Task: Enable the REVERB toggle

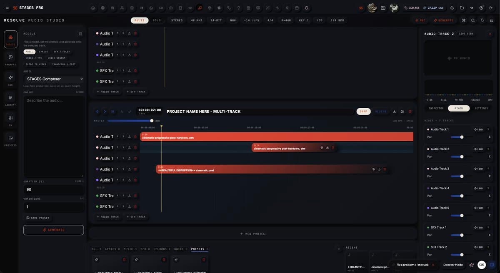Action: pyautogui.click(x=381, y=112)
